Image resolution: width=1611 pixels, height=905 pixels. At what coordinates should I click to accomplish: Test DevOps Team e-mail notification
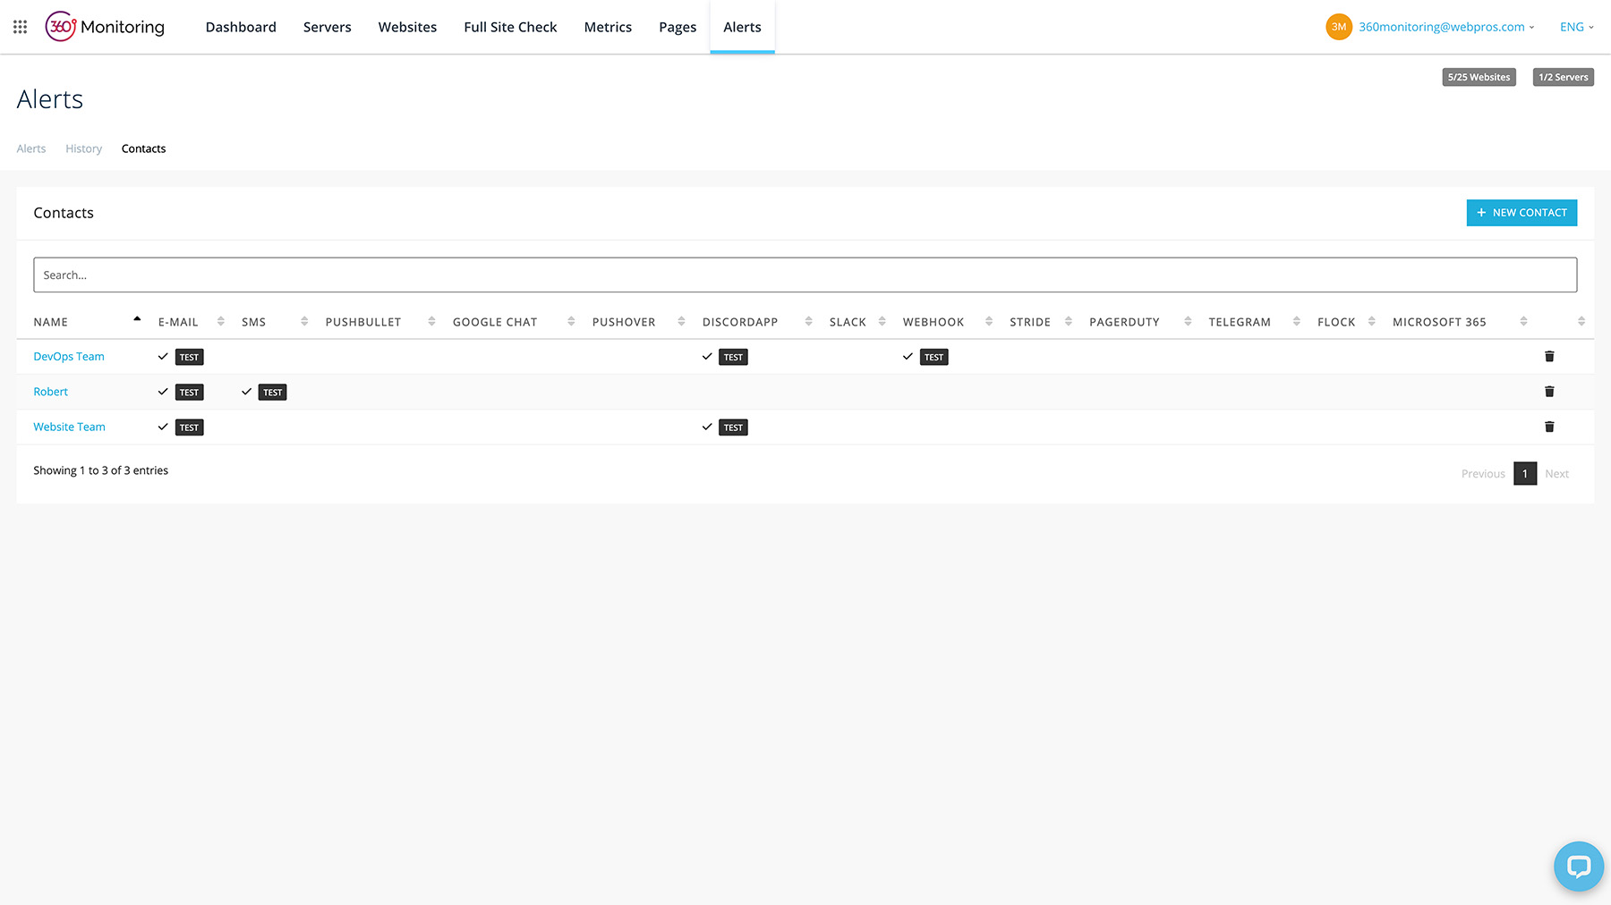pyautogui.click(x=189, y=357)
